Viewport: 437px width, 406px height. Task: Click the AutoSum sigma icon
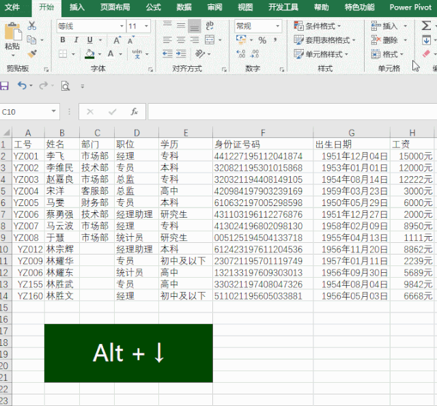[426, 26]
